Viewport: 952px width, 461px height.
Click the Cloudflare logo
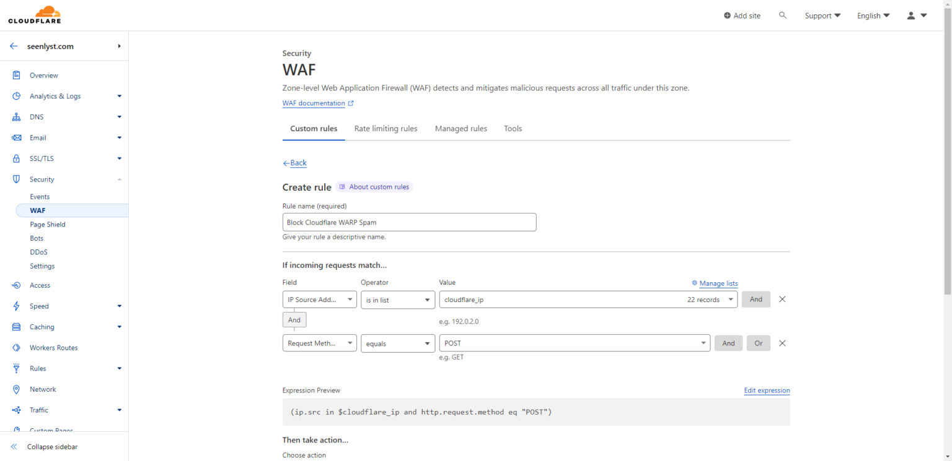coord(34,14)
